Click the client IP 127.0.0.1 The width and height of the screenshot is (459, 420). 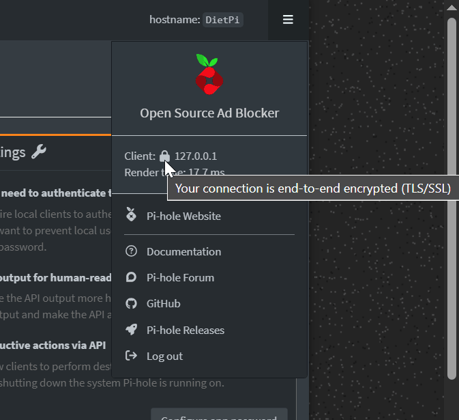tap(196, 156)
